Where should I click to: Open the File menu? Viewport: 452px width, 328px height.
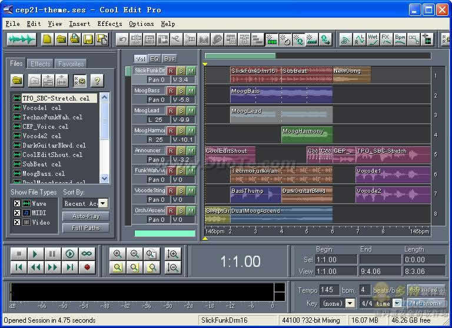click(x=13, y=24)
